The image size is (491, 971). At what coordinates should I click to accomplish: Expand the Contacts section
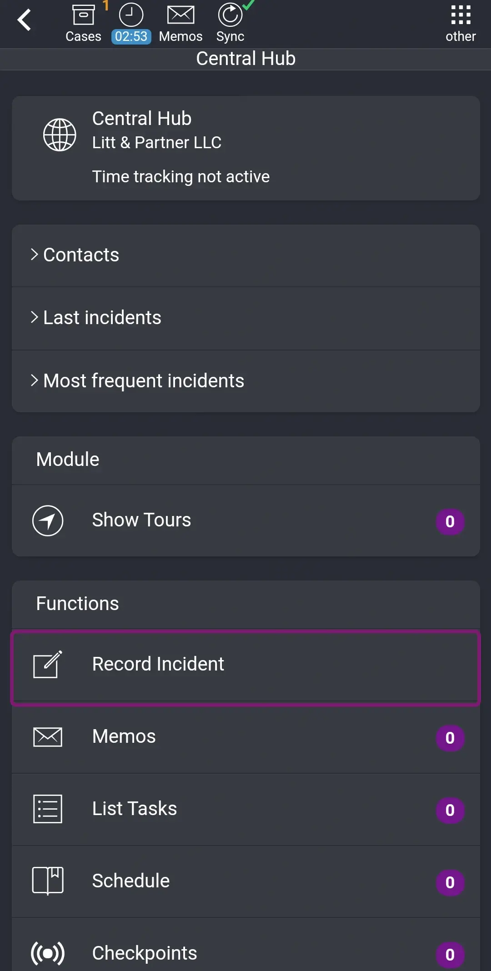(81, 255)
